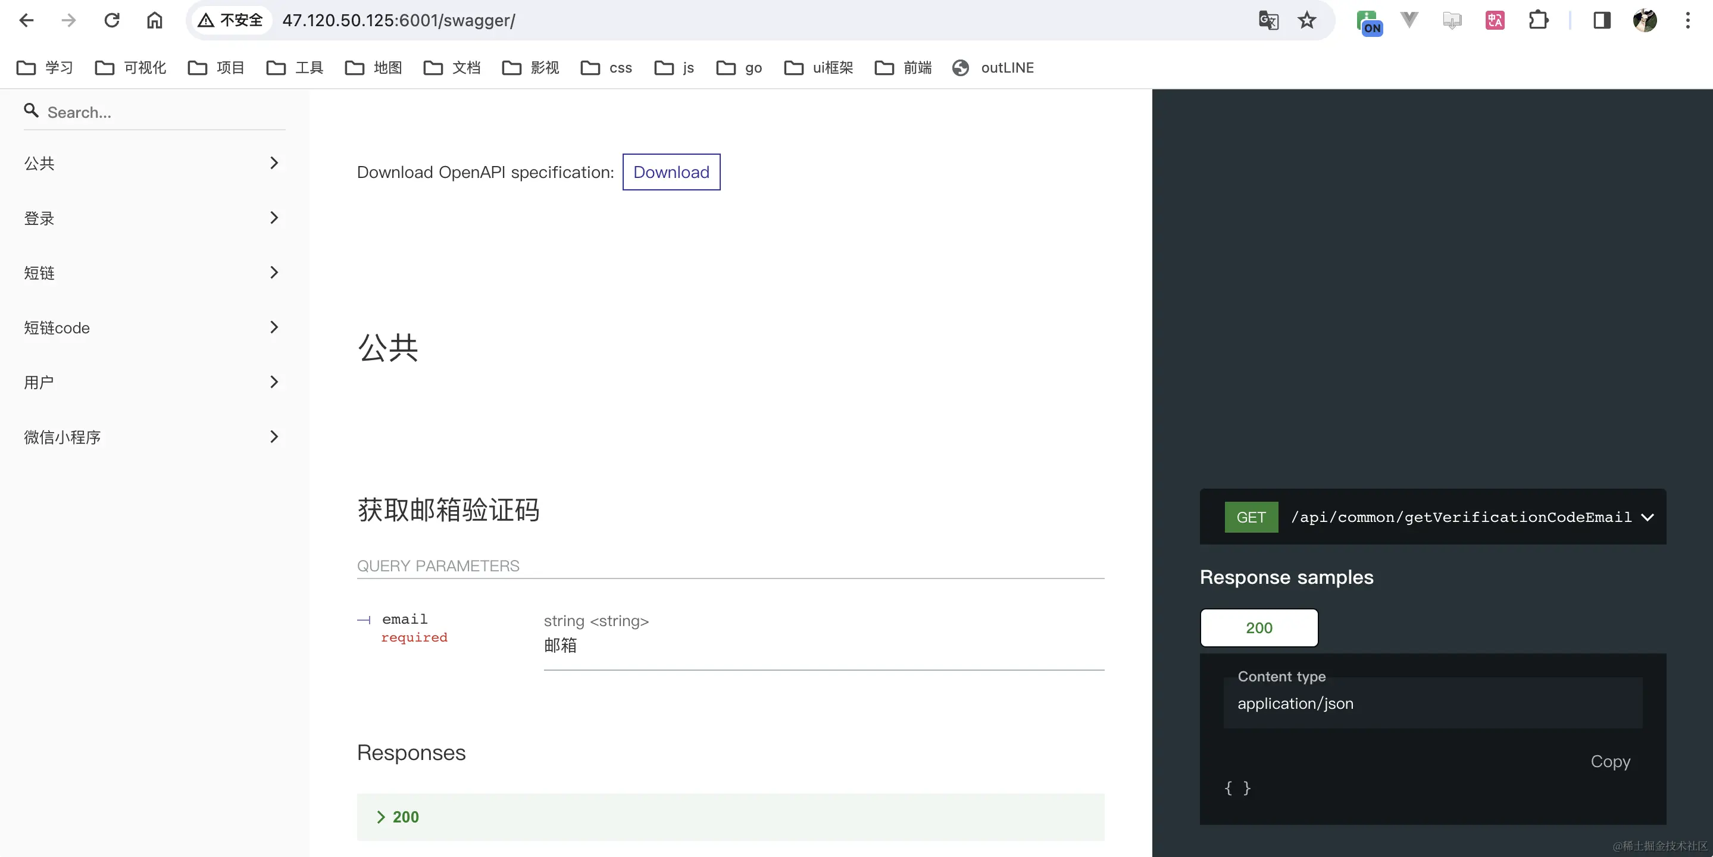1713x857 pixels.
Task: Open the 前端 bookmark folder
Action: point(903,68)
